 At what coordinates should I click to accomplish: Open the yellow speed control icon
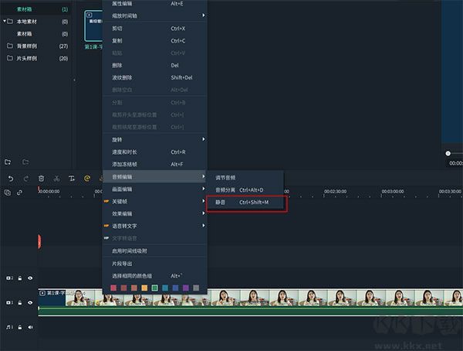87,179
